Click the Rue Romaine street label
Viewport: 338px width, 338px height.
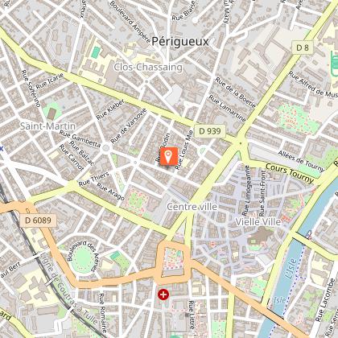pos(103,312)
